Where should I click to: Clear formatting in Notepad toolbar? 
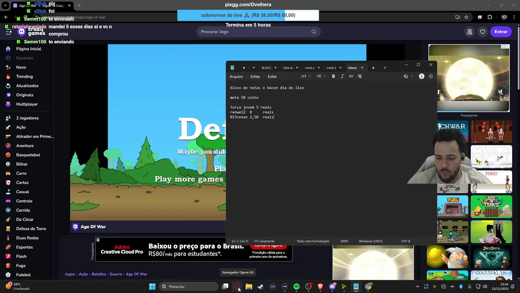[360, 77]
